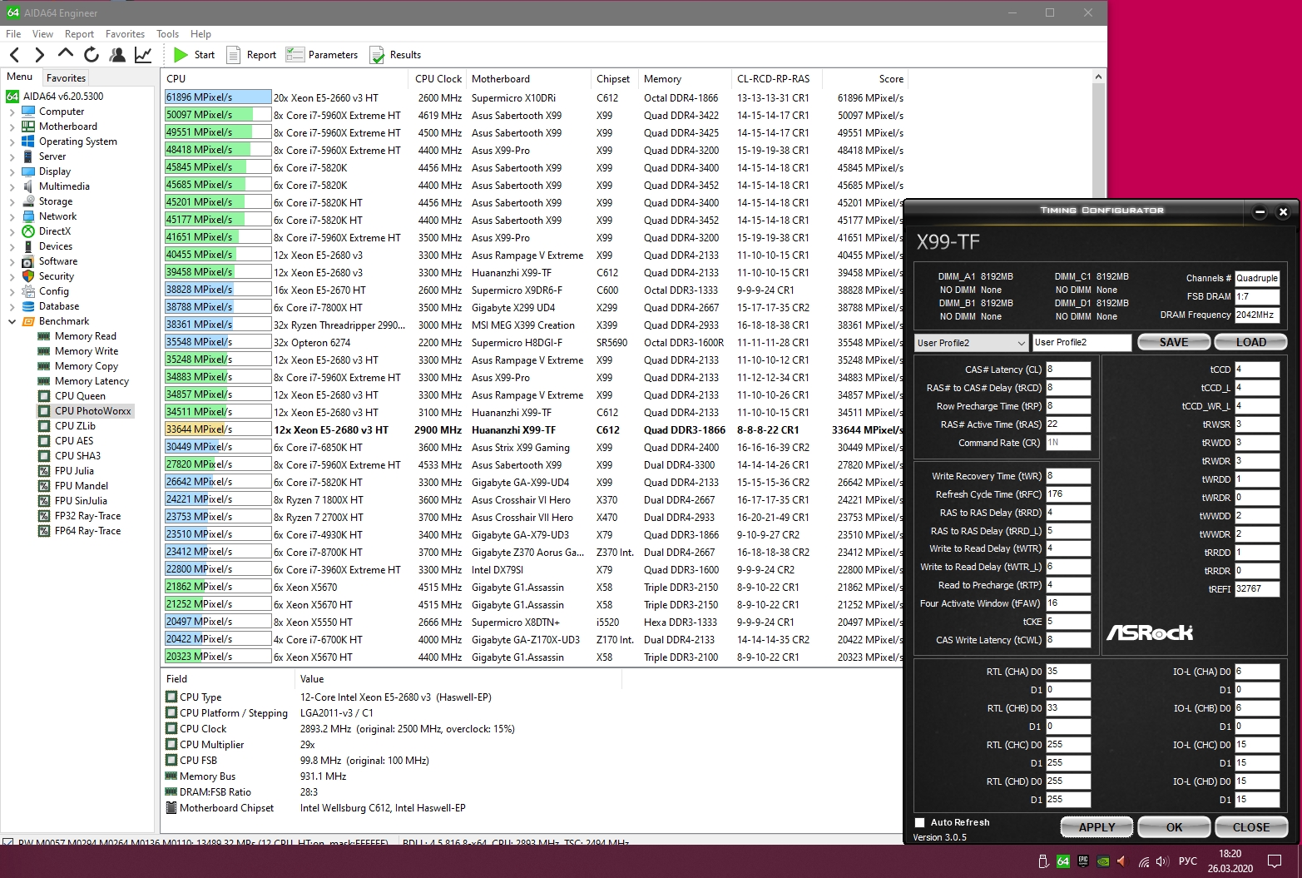Open the volume icon in the system tray

coord(1162,861)
